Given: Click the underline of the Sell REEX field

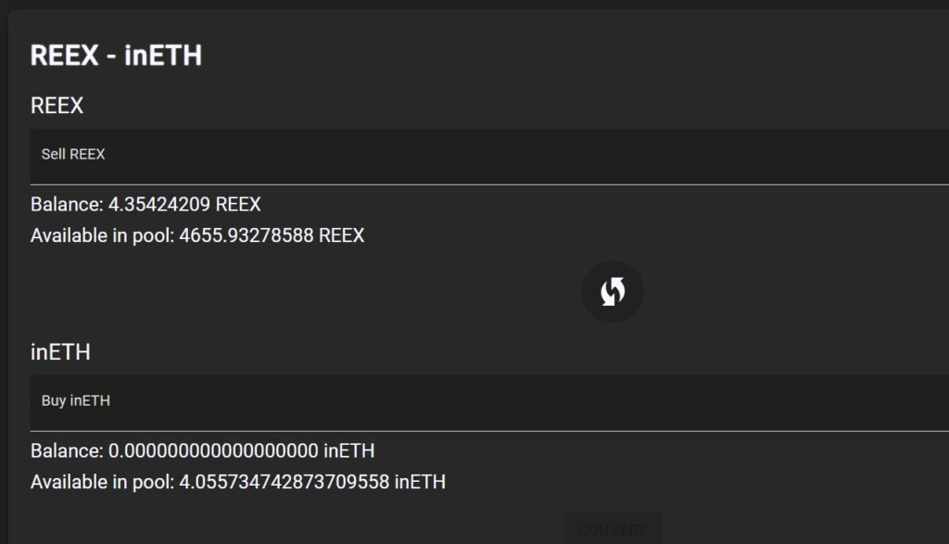Looking at the screenshot, I should [489, 183].
